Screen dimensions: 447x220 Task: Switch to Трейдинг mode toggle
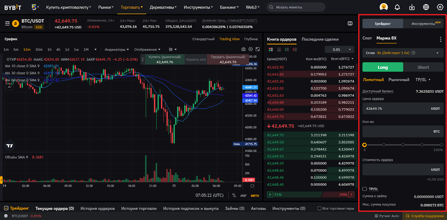(383, 24)
